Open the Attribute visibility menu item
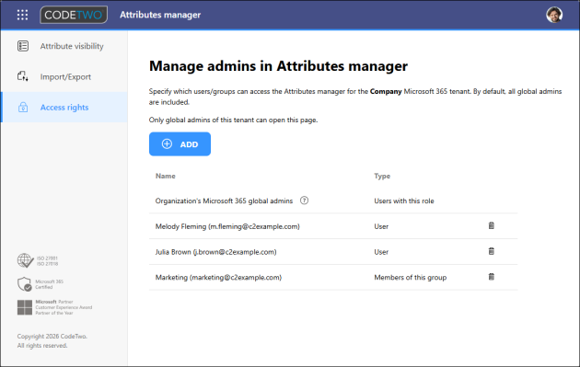The image size is (580, 367). point(64,46)
